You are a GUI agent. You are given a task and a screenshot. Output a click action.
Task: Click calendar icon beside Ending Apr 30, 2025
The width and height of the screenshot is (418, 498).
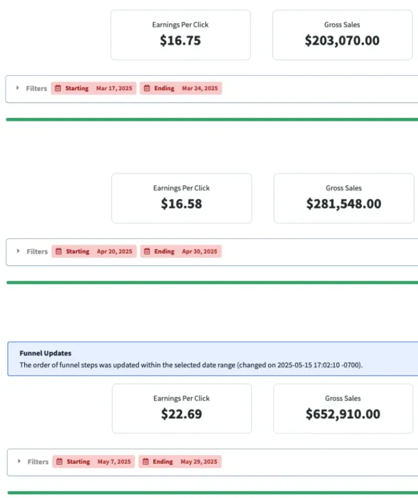[147, 251]
